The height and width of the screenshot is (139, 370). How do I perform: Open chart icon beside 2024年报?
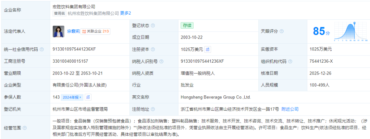pos(88,97)
